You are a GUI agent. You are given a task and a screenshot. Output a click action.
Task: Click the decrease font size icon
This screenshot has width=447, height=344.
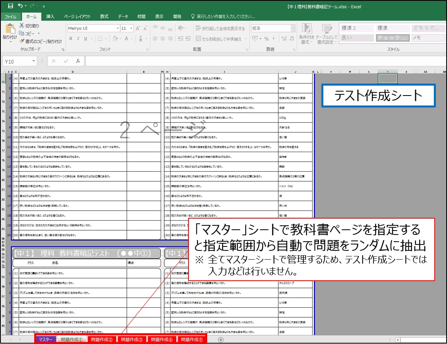145,28
